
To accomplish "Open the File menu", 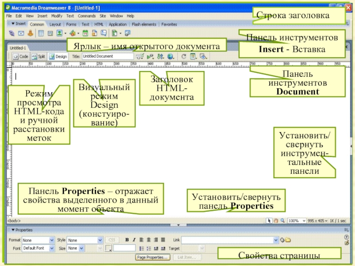I will click(9, 16).
